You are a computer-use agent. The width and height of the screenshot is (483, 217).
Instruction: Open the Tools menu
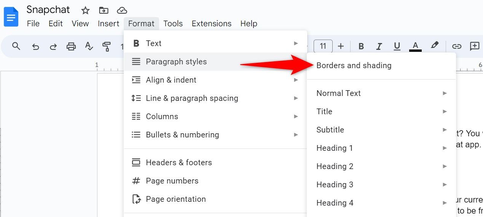173,24
